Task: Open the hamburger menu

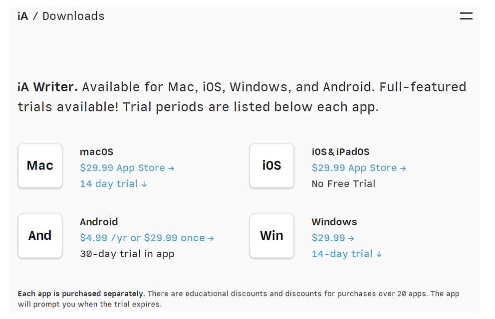Action: pyautogui.click(x=466, y=16)
